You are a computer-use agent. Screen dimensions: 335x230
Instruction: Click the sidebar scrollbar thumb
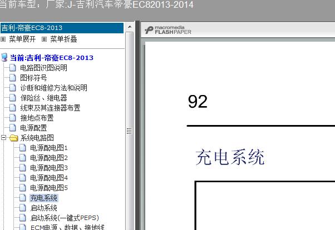[x=129, y=131]
